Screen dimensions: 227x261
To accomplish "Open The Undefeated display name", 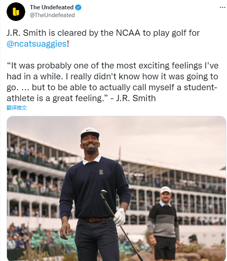I will click(x=52, y=7).
